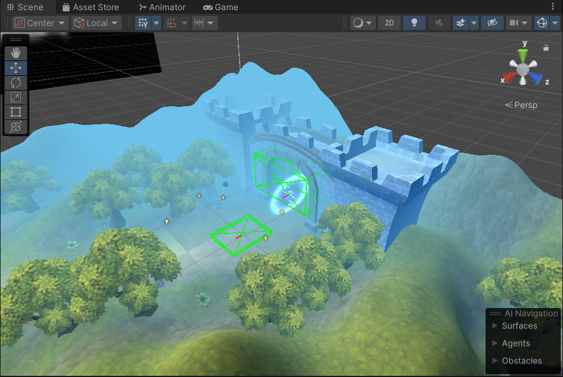Select the Move tool
This screenshot has height=377, width=563.
pos(16,68)
